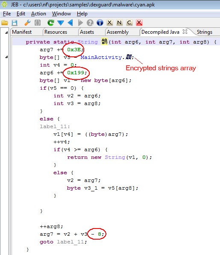Click the MainActivity class reference
This screenshot has height=255, width=220.
tap(101, 57)
